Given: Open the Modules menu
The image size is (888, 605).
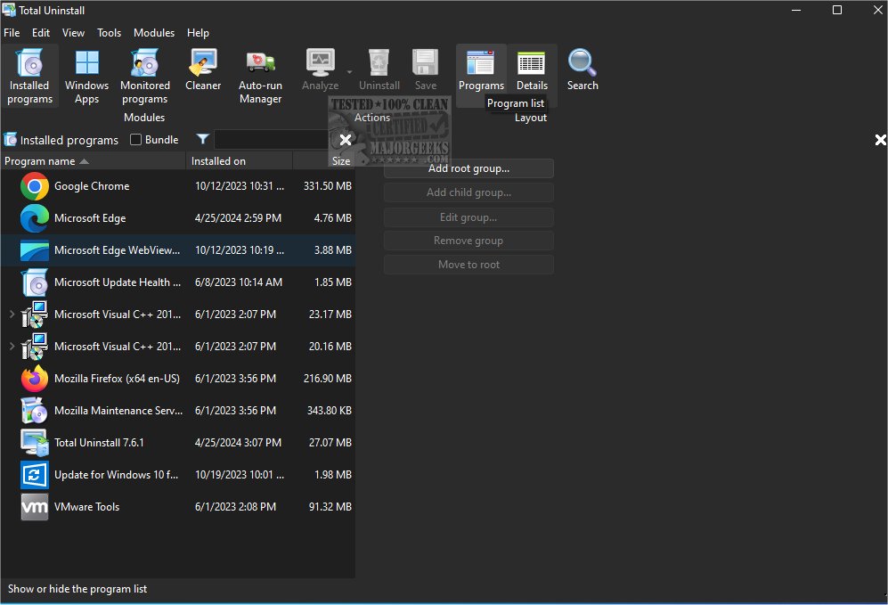Looking at the screenshot, I should click(x=153, y=32).
